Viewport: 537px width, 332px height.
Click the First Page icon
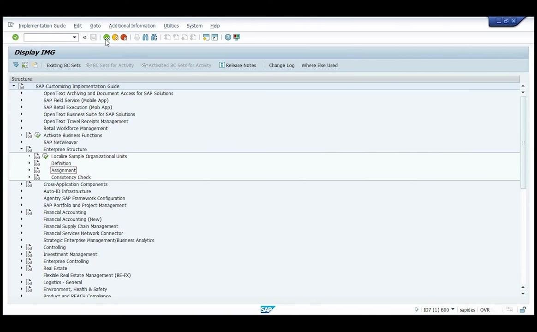pyautogui.click(x=167, y=37)
